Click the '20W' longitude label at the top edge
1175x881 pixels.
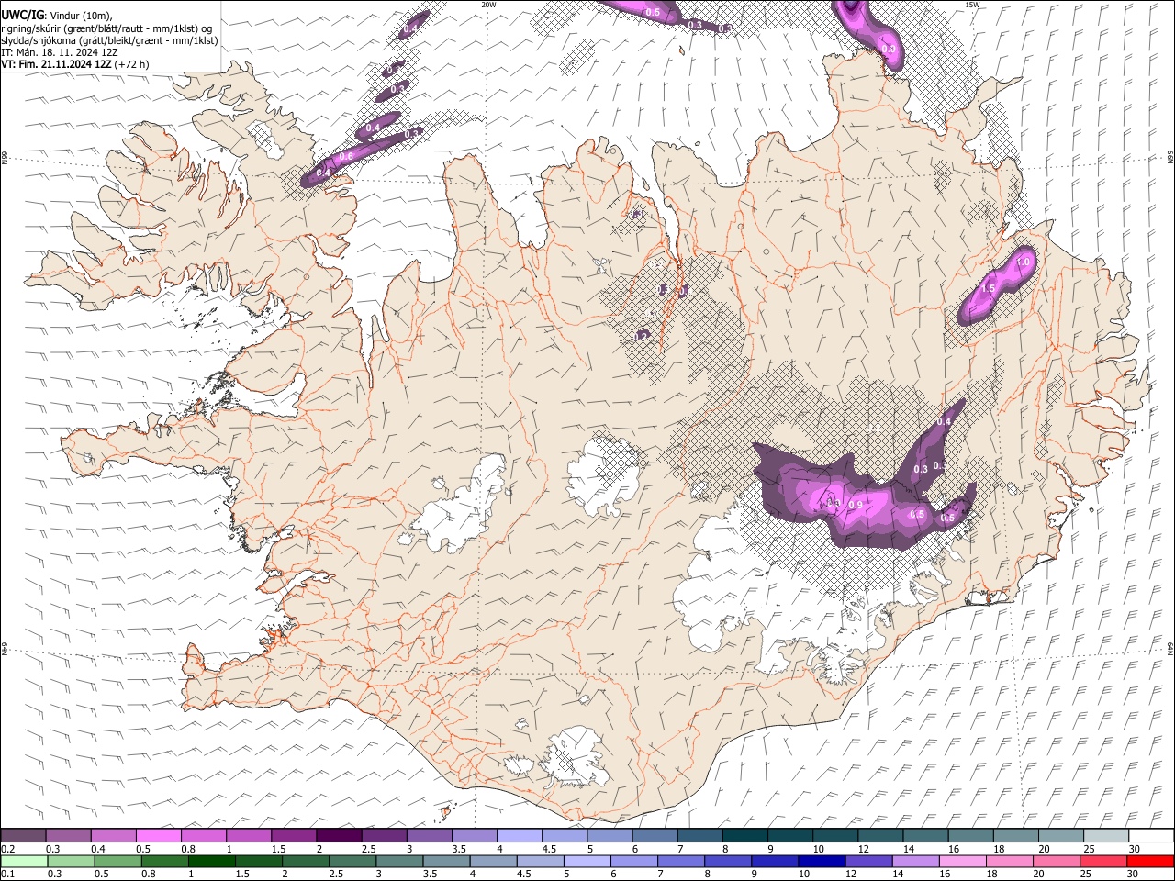[x=489, y=5]
